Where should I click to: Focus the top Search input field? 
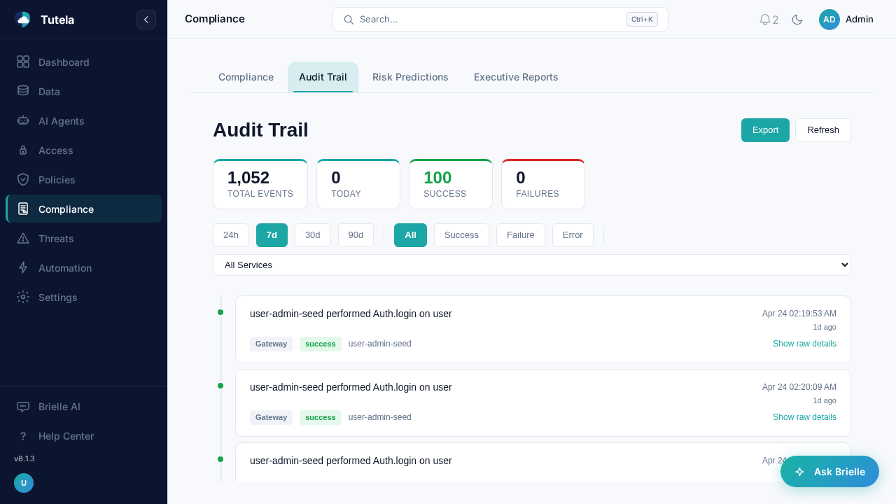coord(490,20)
